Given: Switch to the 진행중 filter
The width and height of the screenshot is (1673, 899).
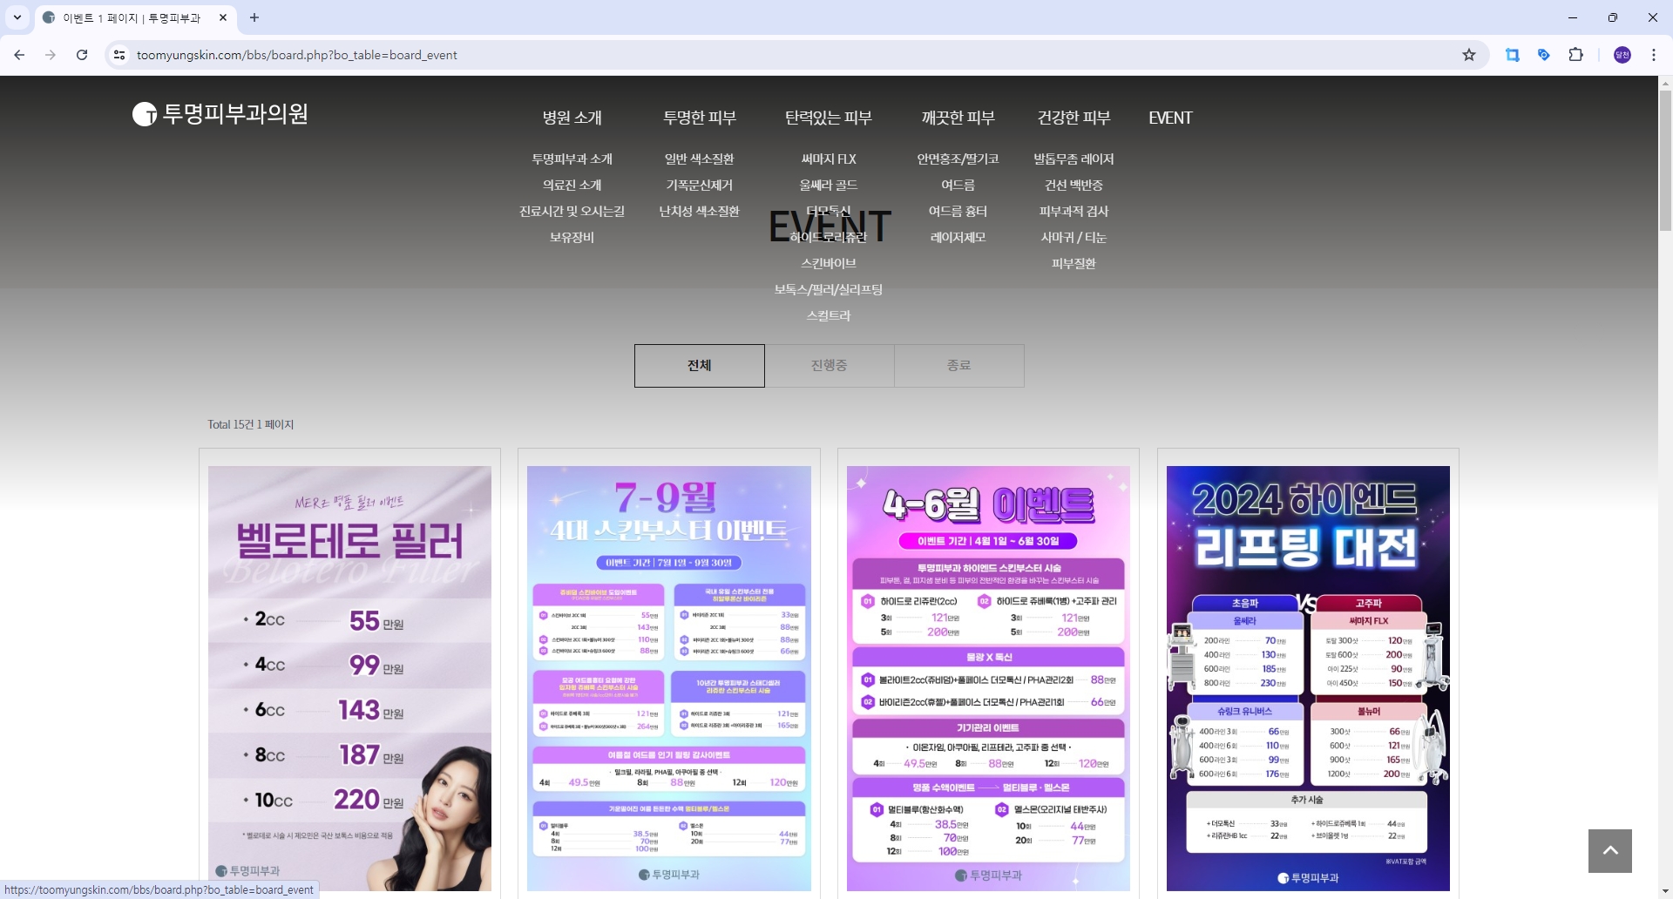Looking at the screenshot, I should point(829,365).
